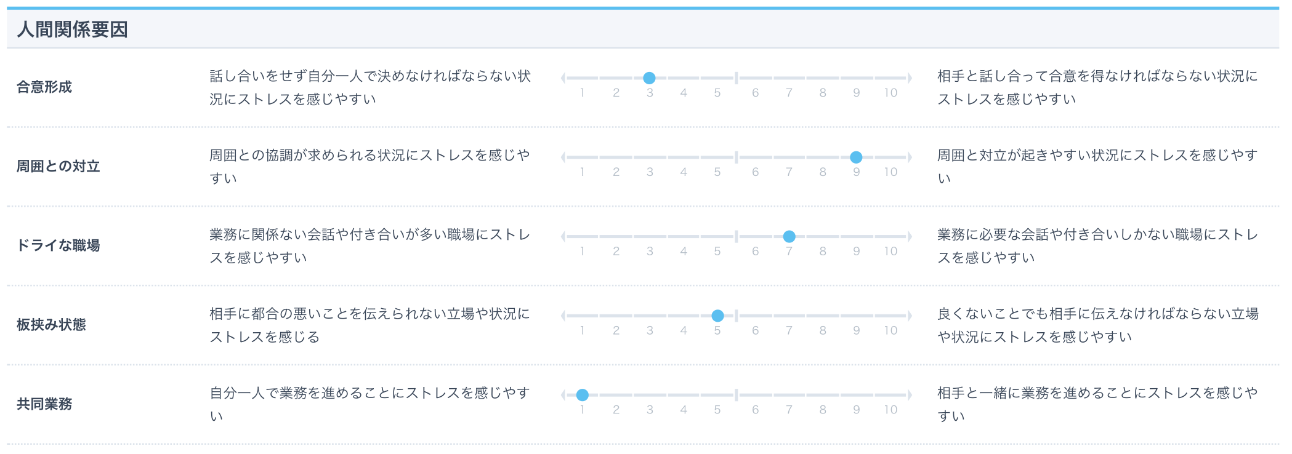Click the 周囲との対立 row label
This screenshot has height=454, width=1292.
[58, 167]
